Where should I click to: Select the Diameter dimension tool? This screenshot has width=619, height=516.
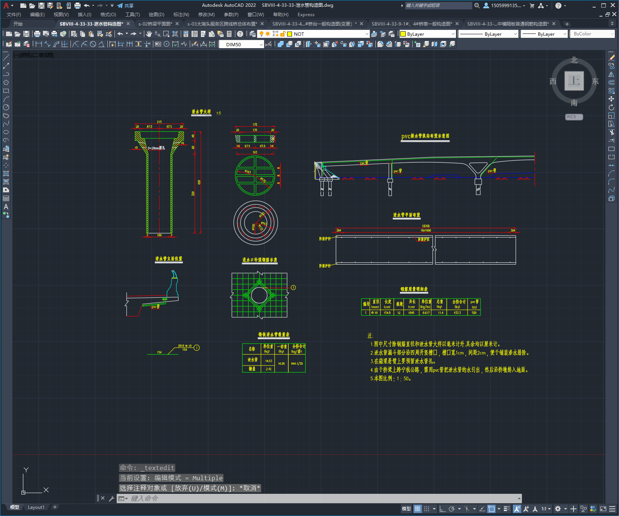point(93,44)
